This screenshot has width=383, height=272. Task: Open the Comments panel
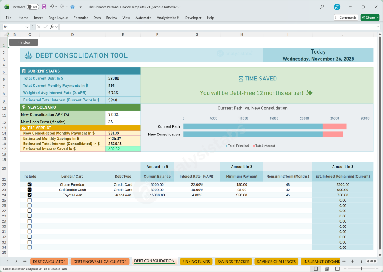click(346, 17)
